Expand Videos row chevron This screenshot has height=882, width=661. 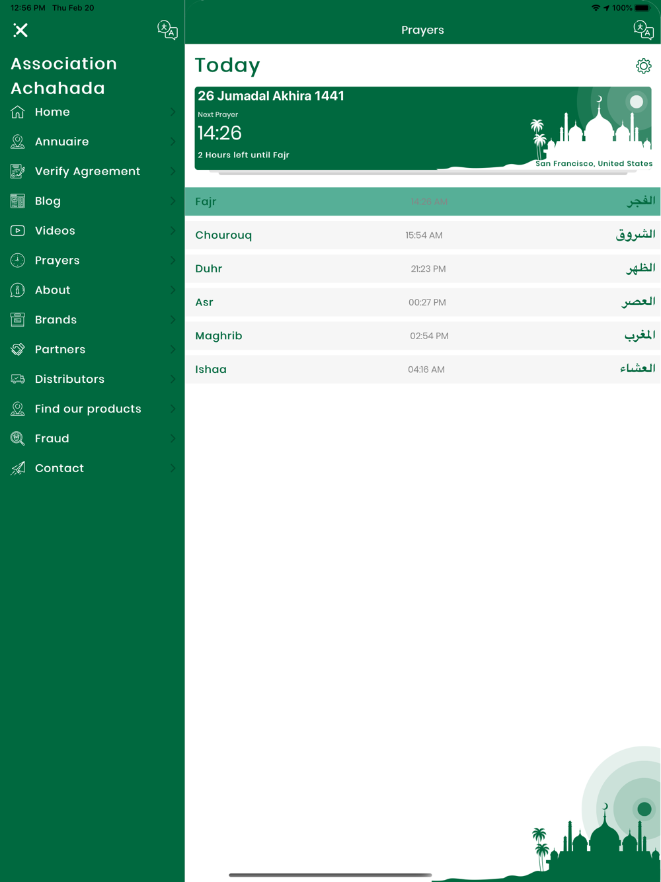tap(173, 231)
